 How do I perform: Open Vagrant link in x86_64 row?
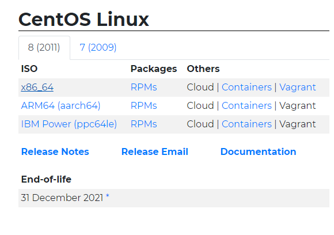coord(297,88)
